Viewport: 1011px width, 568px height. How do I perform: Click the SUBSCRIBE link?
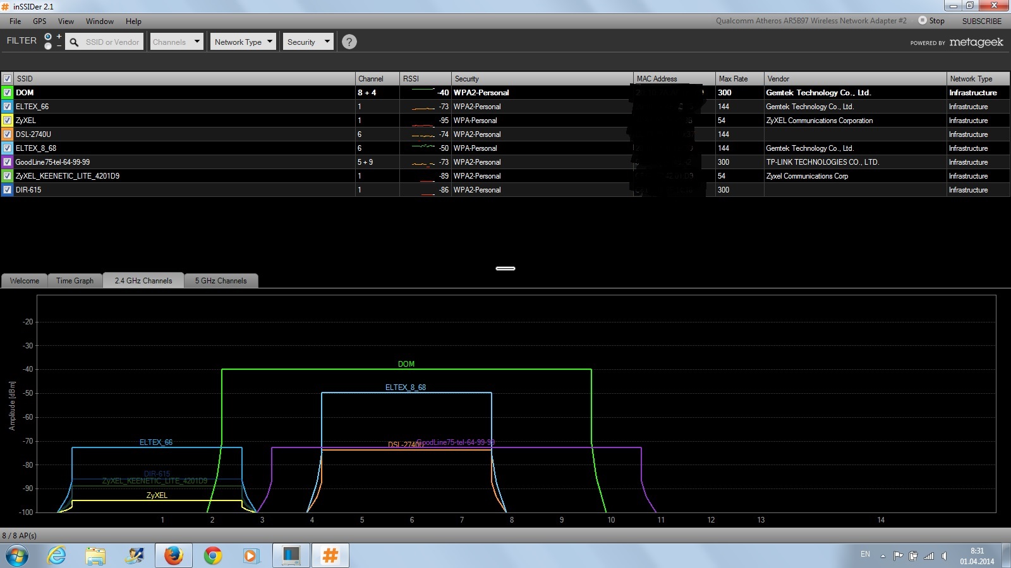tap(982, 21)
